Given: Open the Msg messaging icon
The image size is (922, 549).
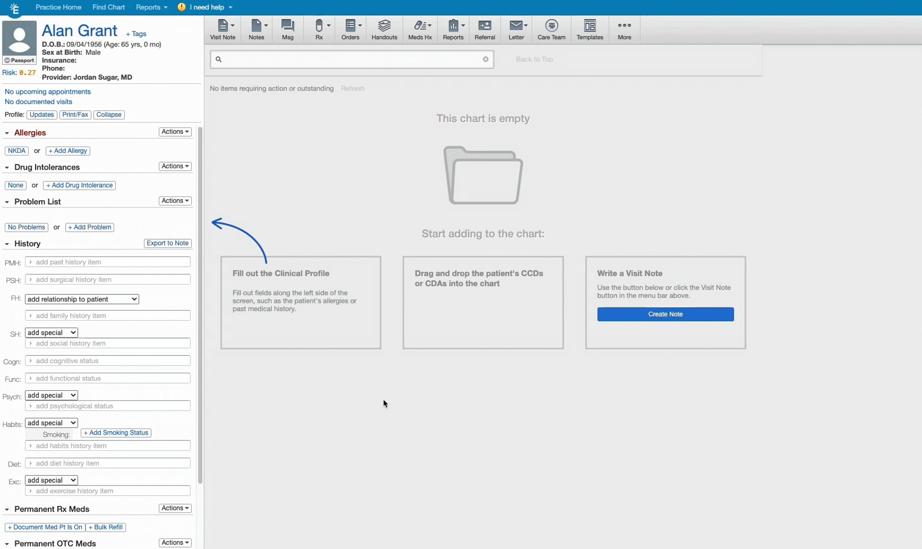Looking at the screenshot, I should [287, 29].
